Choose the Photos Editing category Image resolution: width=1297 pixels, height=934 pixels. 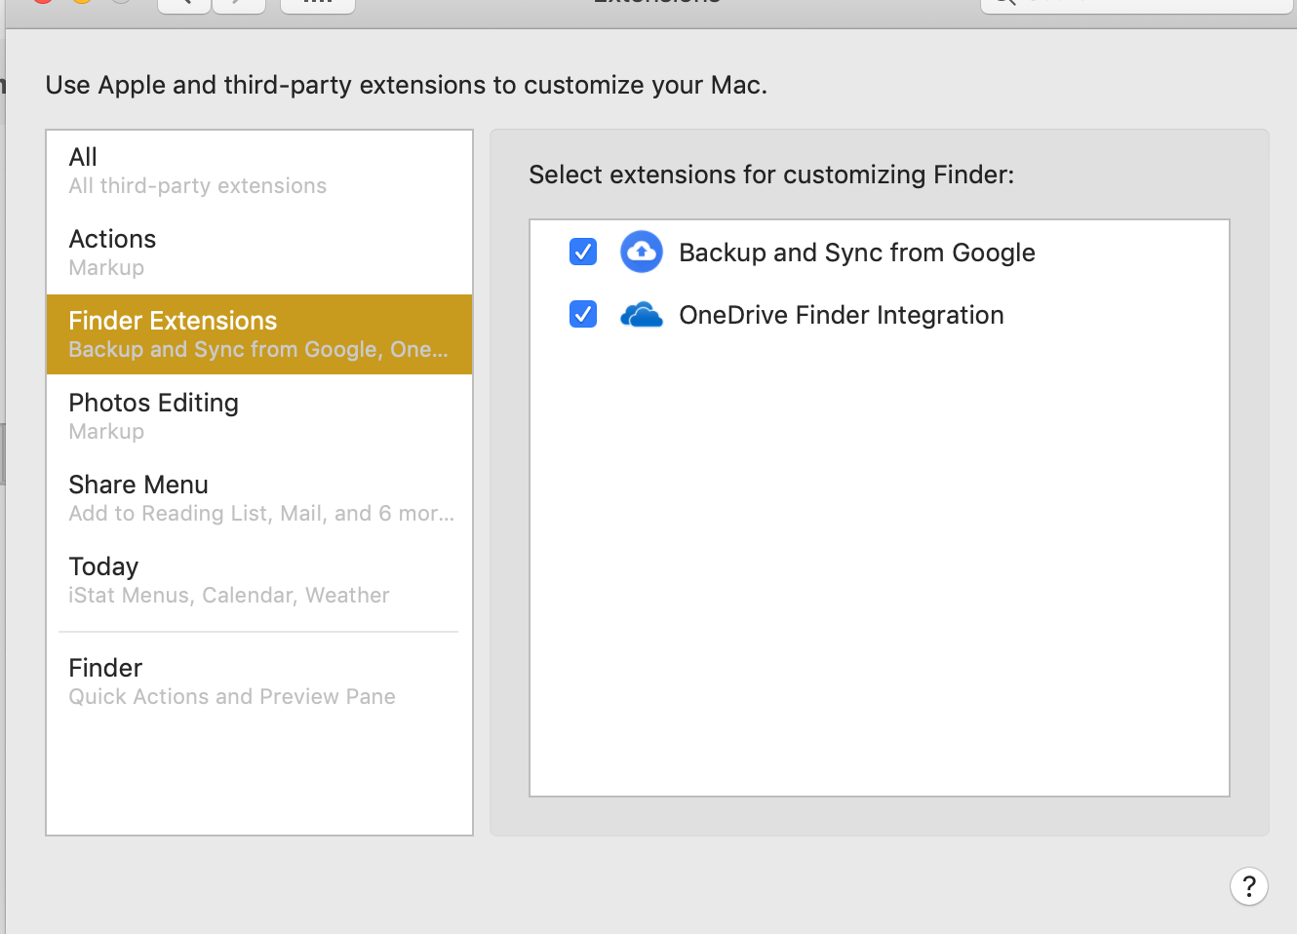tap(259, 416)
